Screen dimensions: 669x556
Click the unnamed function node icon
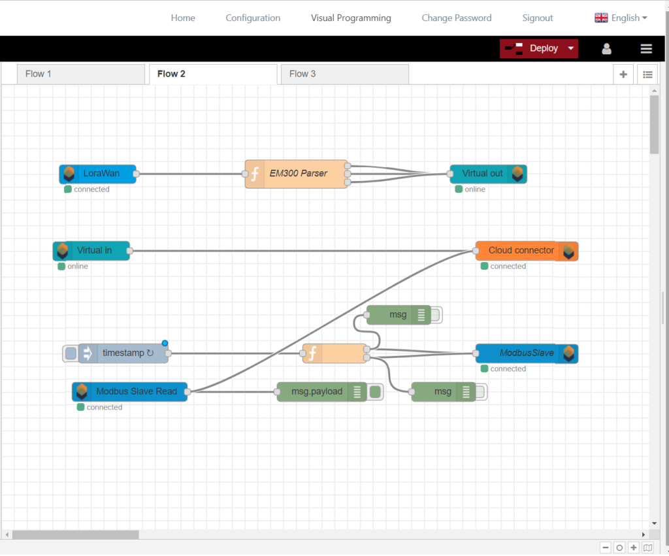[x=312, y=353]
